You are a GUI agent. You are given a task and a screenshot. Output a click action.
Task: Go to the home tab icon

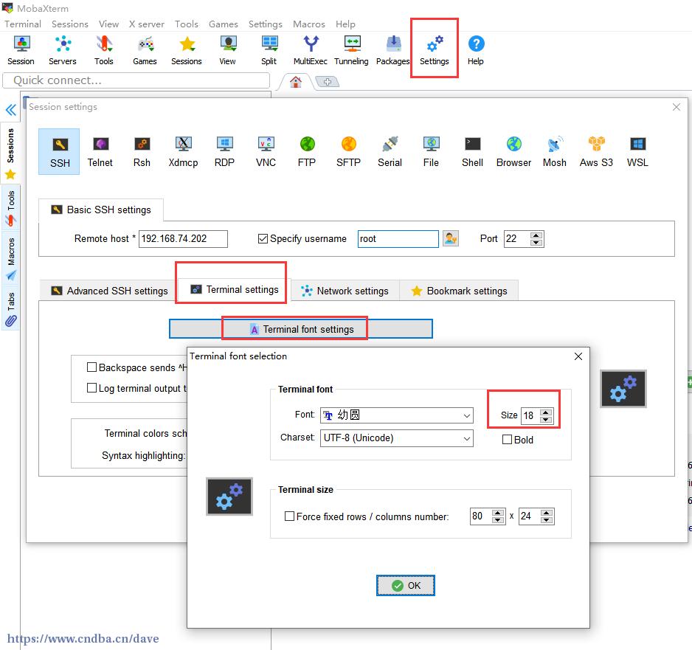(x=296, y=82)
